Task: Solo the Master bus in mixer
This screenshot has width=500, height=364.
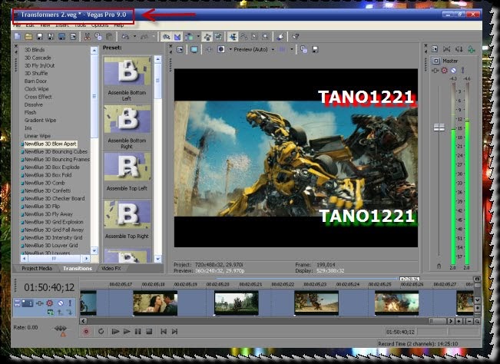Action: click(462, 71)
